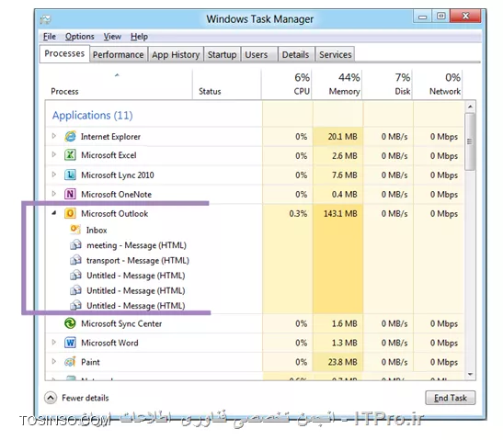Collapse the Microsoft Outlook process group
Screen dimensions: 503x440
click(x=54, y=213)
